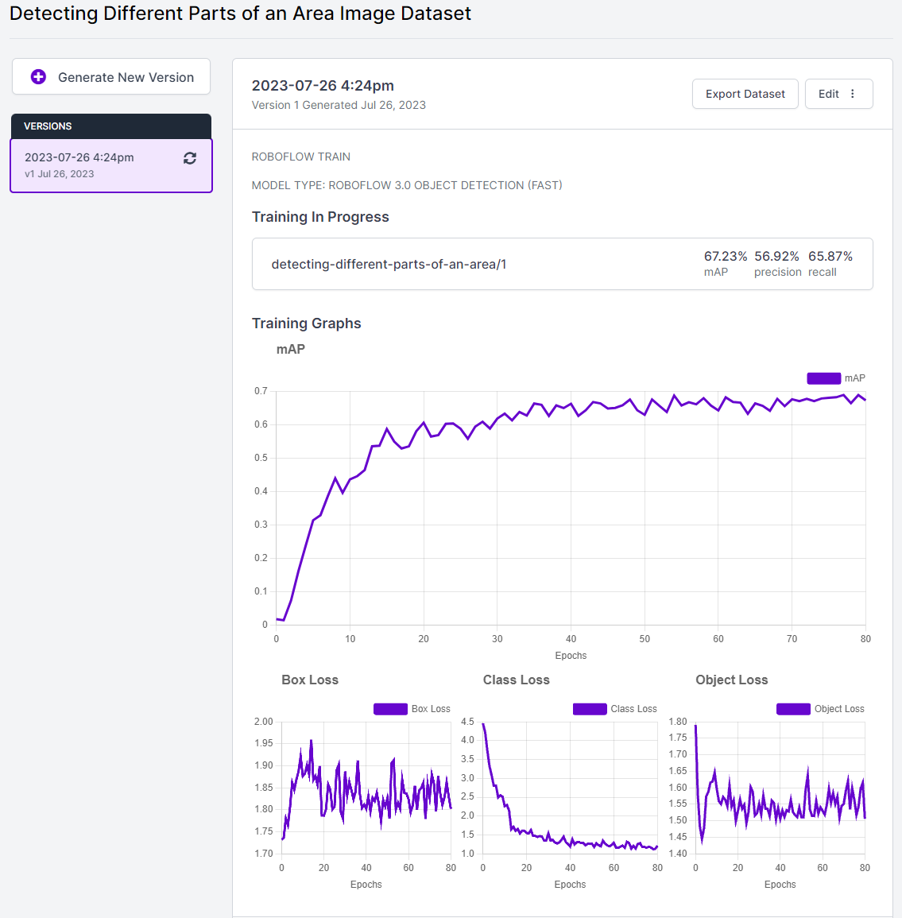Click the Box Loss chart

point(366,787)
